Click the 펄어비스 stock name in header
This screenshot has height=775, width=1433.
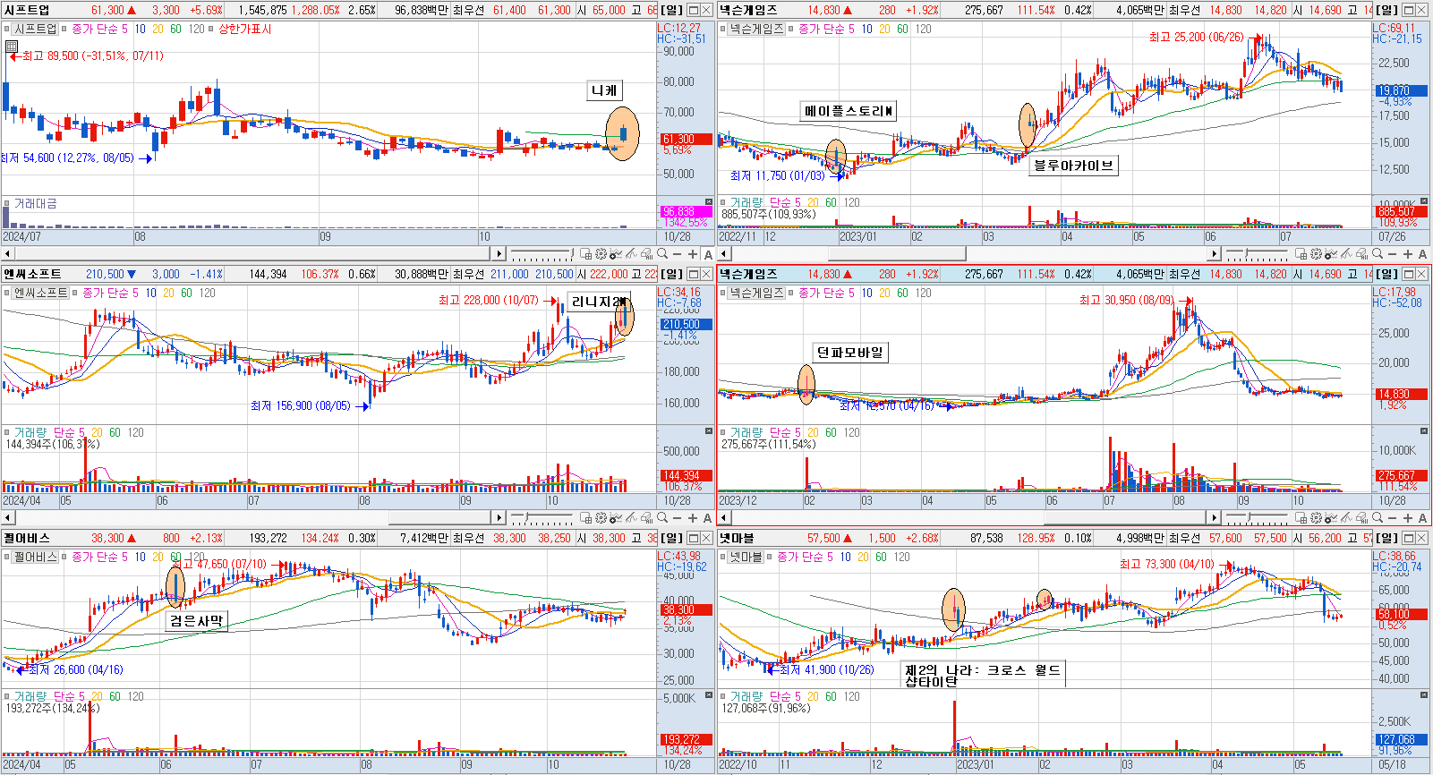pyautogui.click(x=27, y=538)
